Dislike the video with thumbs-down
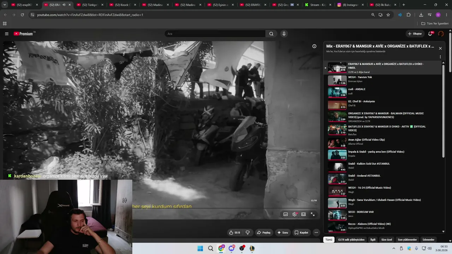The width and height of the screenshot is (452, 254). point(248,232)
